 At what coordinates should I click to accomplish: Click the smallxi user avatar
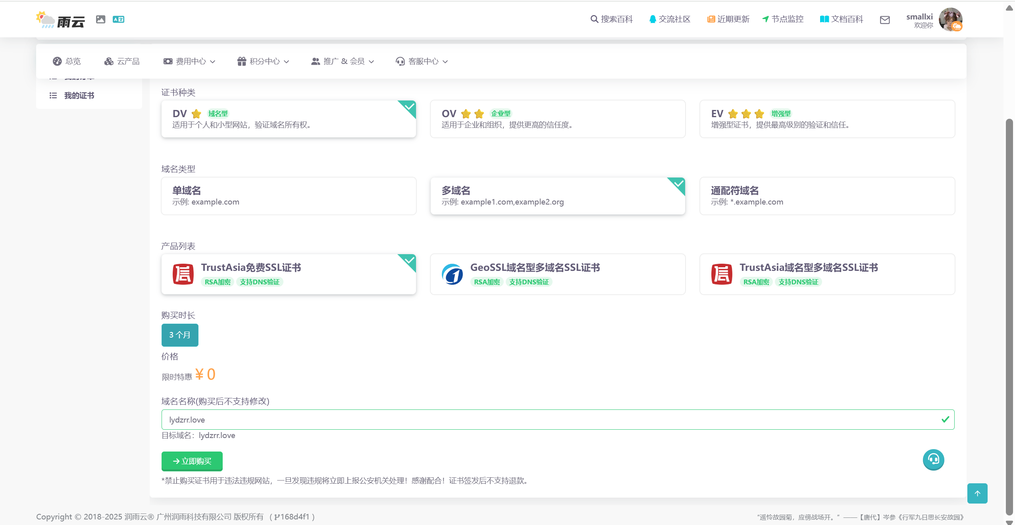pos(950,19)
